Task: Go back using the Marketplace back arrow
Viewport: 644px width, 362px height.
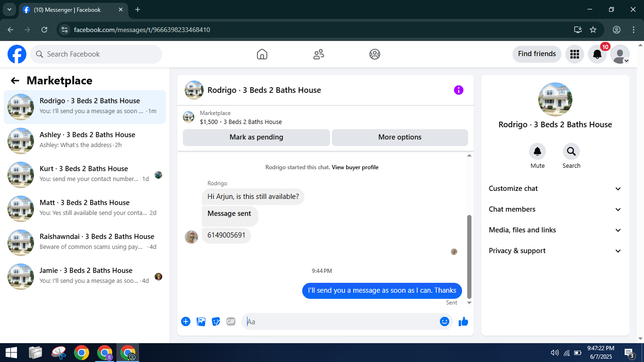Action: [x=15, y=81]
